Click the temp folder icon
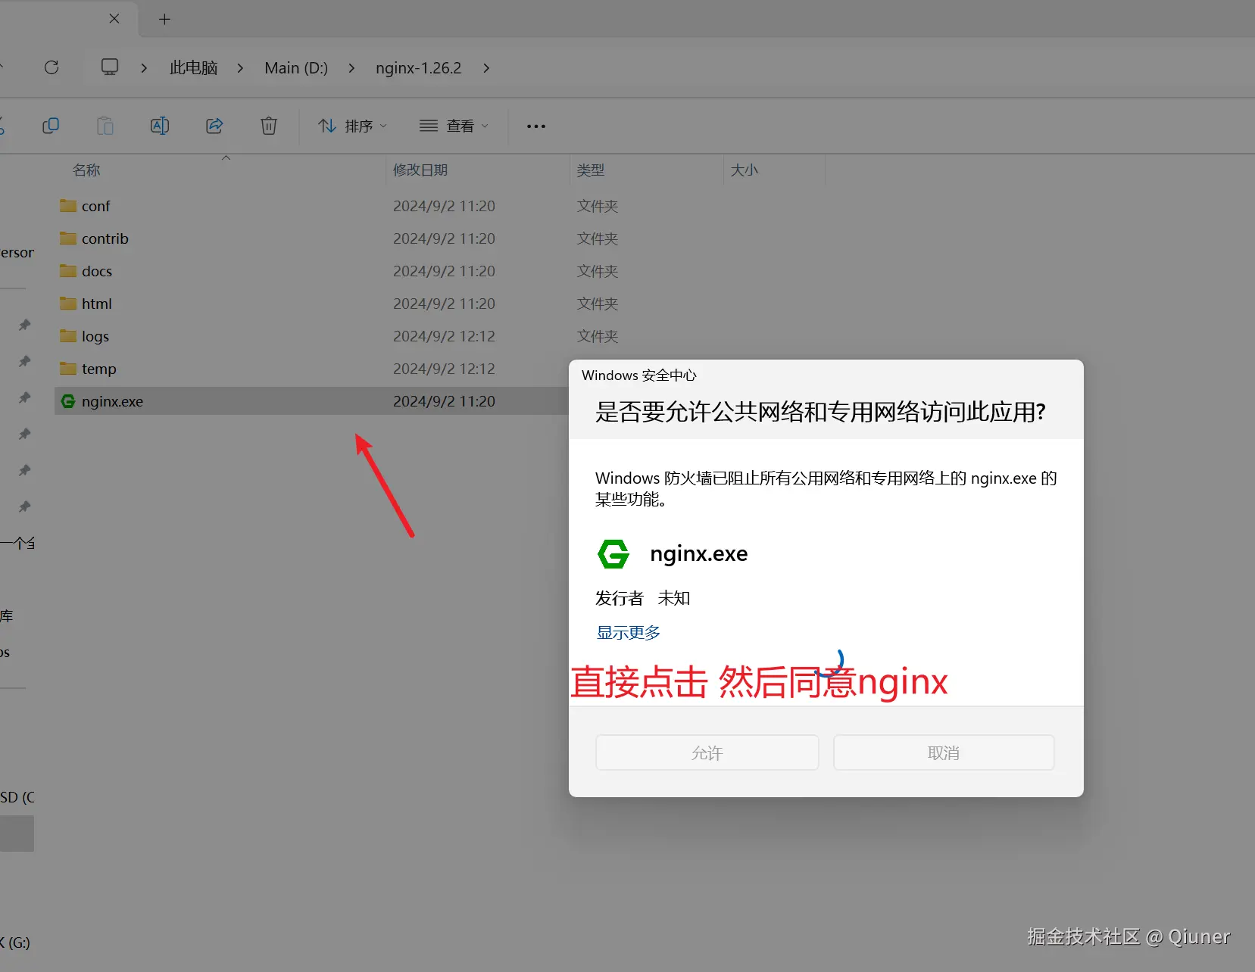Screen dimensions: 1255x972 click(68, 369)
